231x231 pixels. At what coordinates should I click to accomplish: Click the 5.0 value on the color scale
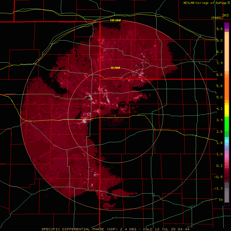point(219,97)
